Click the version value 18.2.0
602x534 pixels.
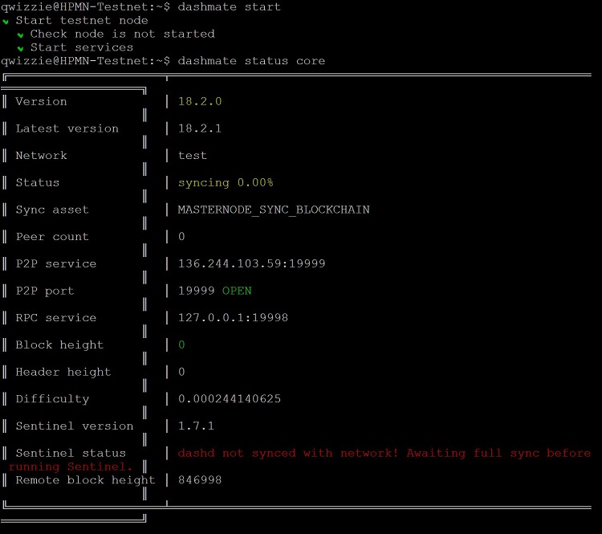pyautogui.click(x=200, y=101)
